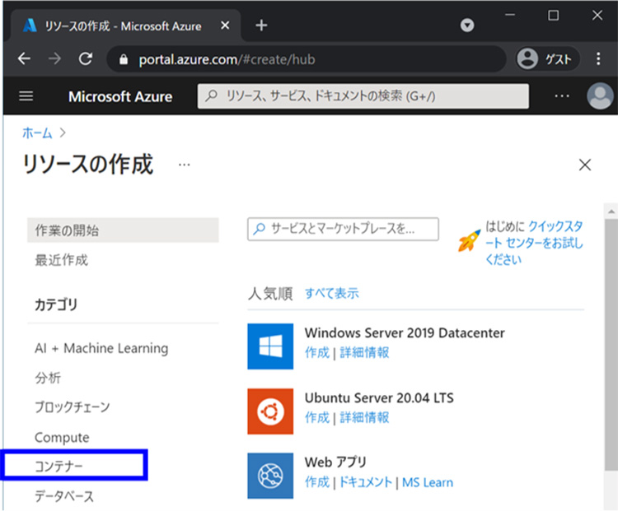Open AI + Machine Learning category

(101, 348)
